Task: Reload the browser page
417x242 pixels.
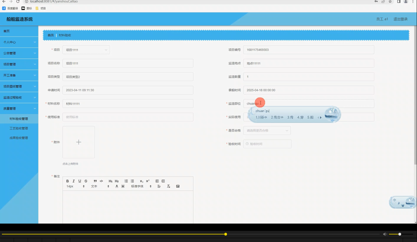Action: click(x=18, y=1)
